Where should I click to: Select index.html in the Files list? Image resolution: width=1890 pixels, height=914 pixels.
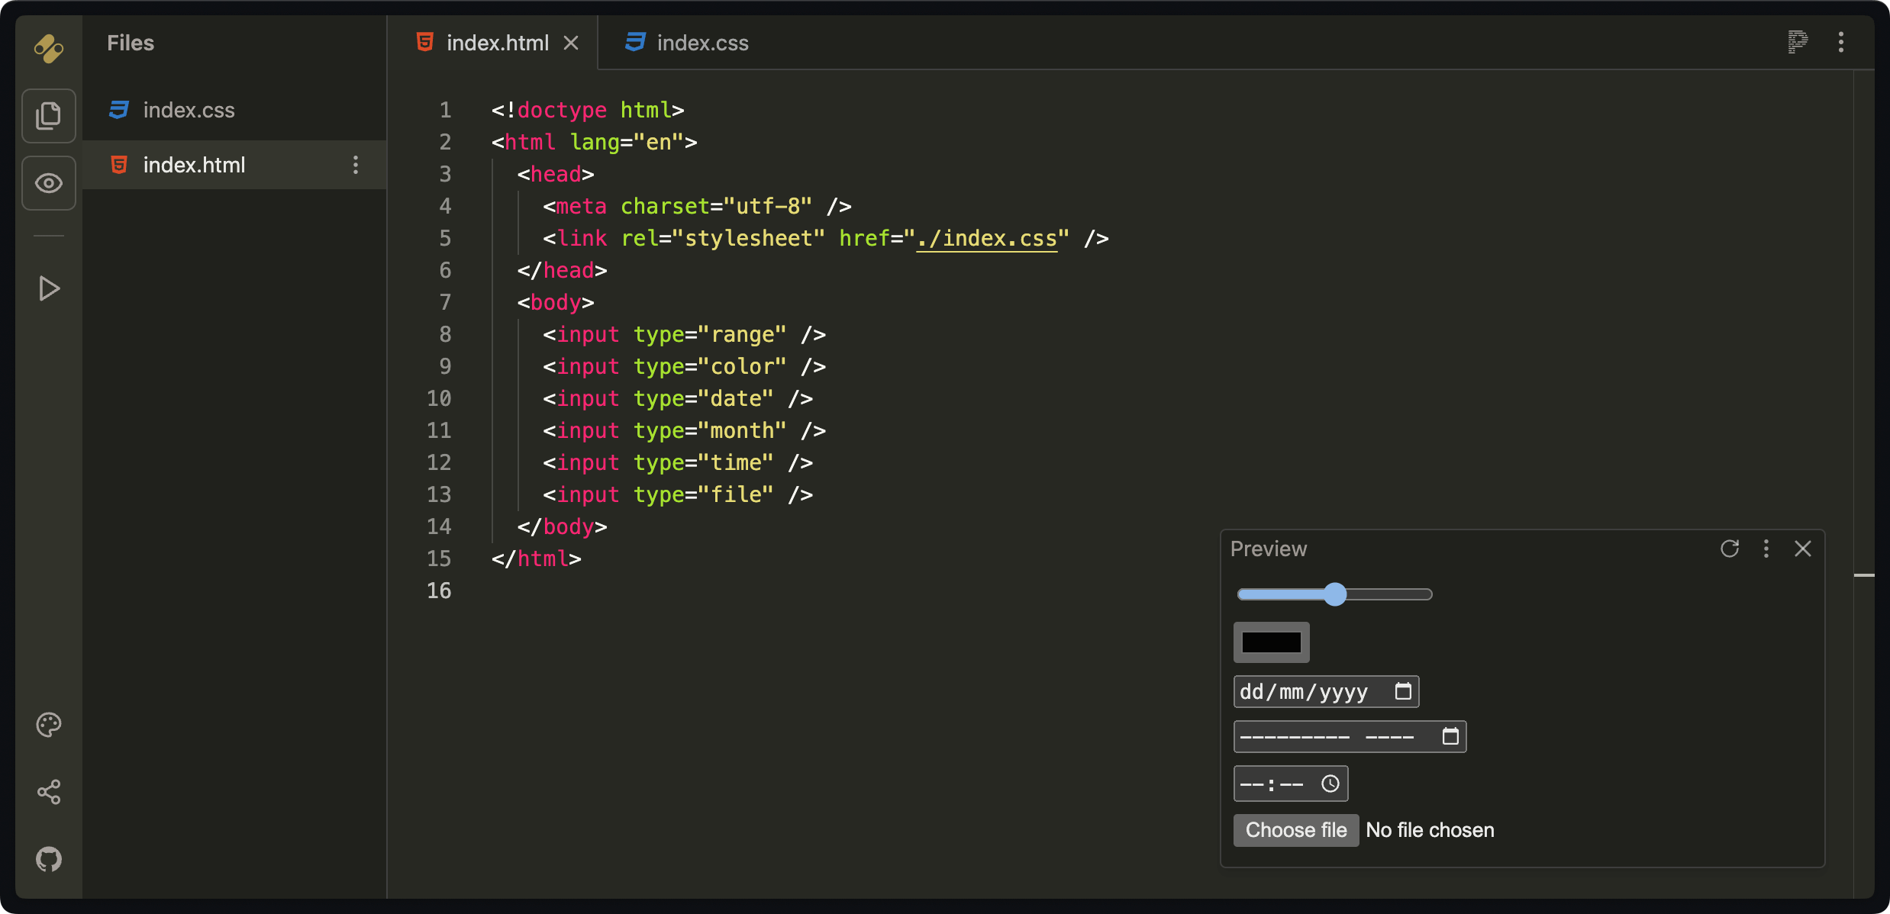pyautogui.click(x=234, y=165)
